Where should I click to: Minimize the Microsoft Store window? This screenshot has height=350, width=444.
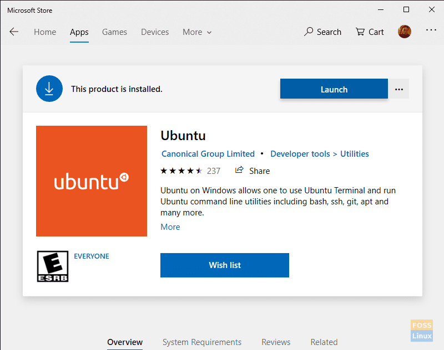tap(381, 10)
